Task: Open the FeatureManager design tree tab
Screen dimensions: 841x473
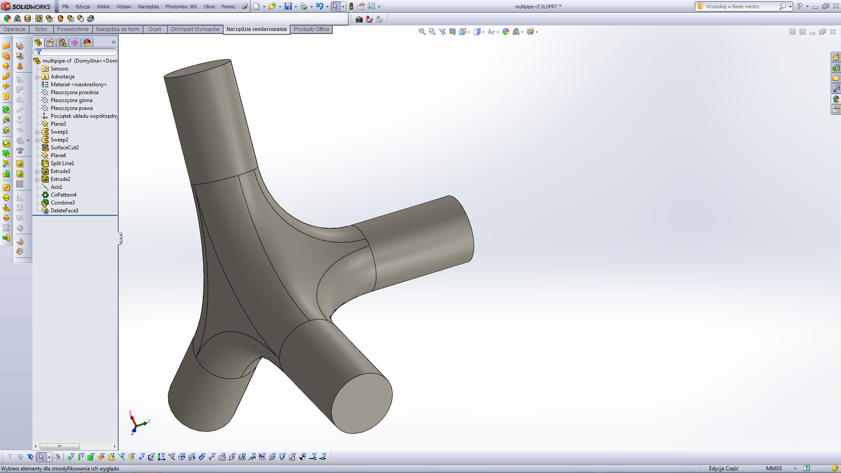Action: coord(38,42)
